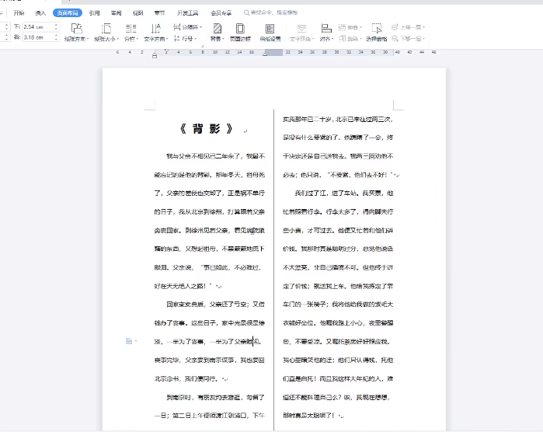Screen dimensions: 543x432
Task: Open the 开发工具 (Developer) tab
Action: pos(187,13)
